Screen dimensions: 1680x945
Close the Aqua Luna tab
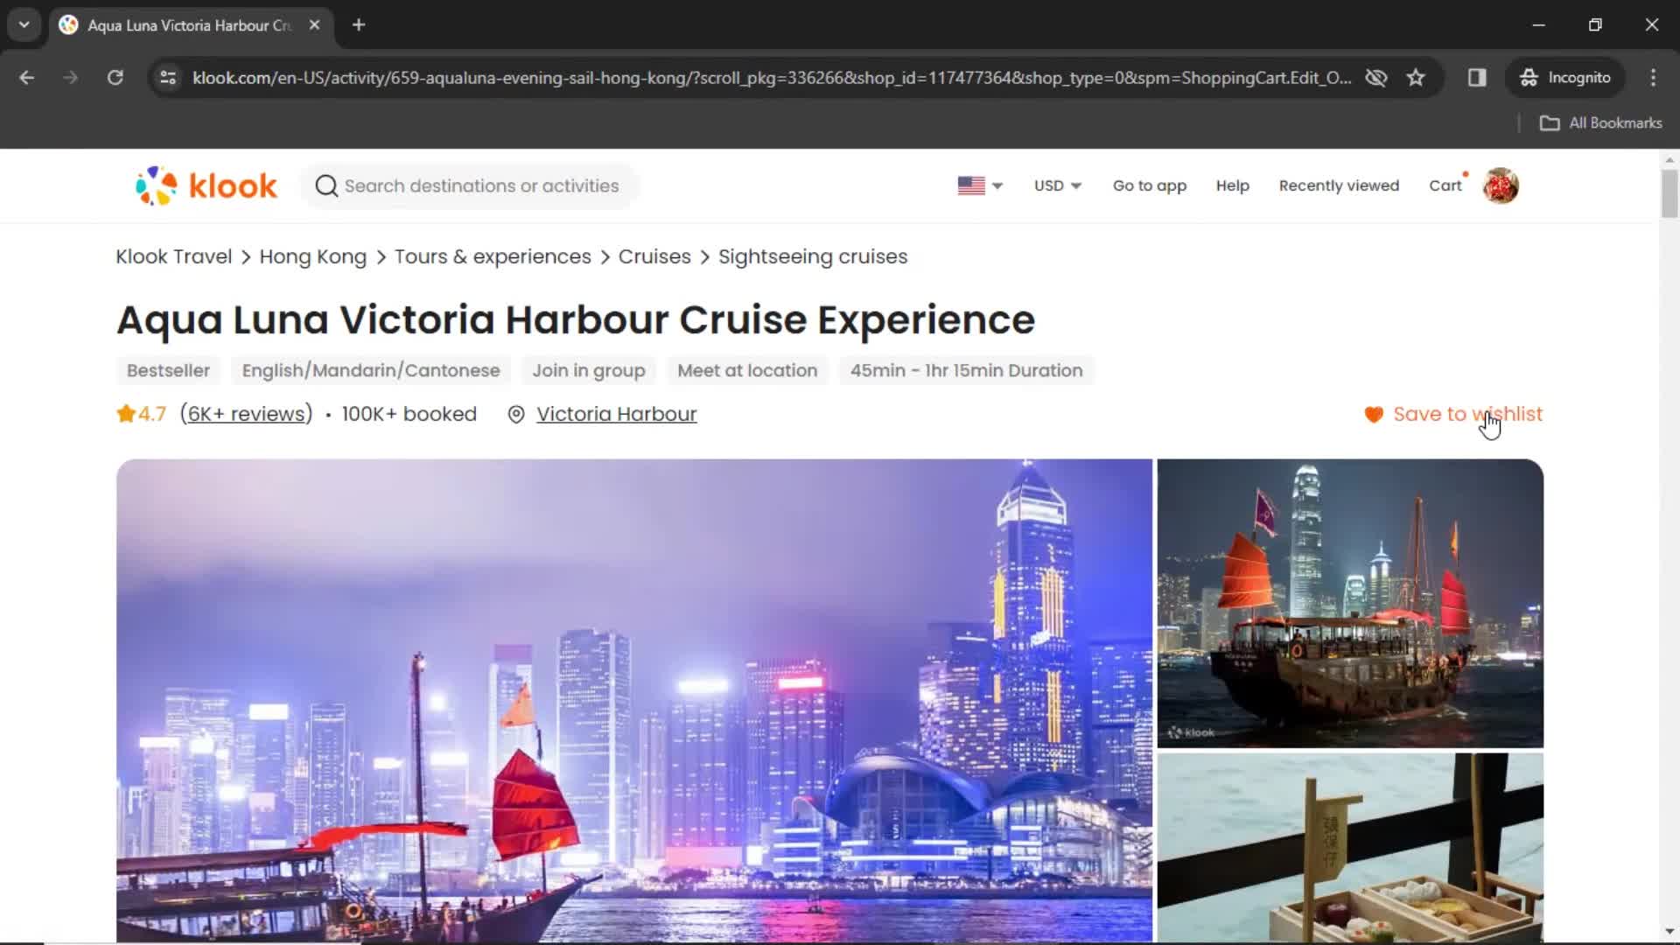click(314, 25)
